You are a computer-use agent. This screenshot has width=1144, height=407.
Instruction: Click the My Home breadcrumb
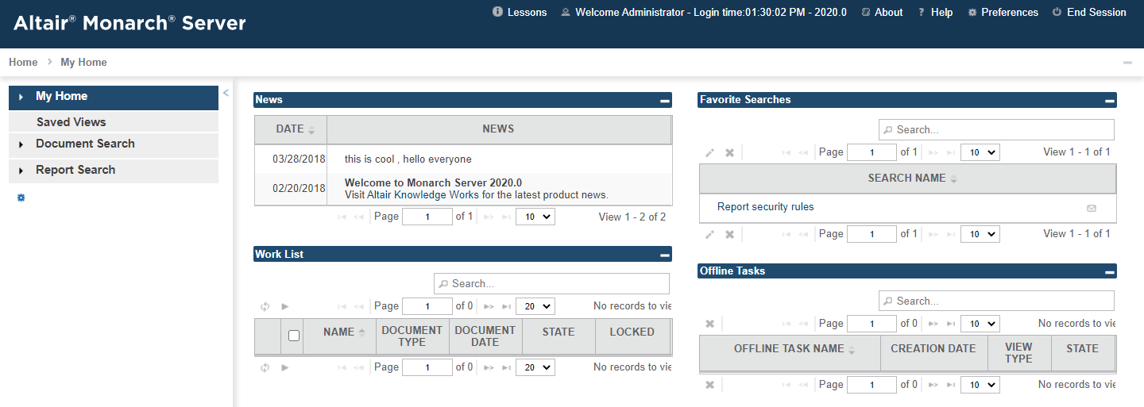point(83,62)
